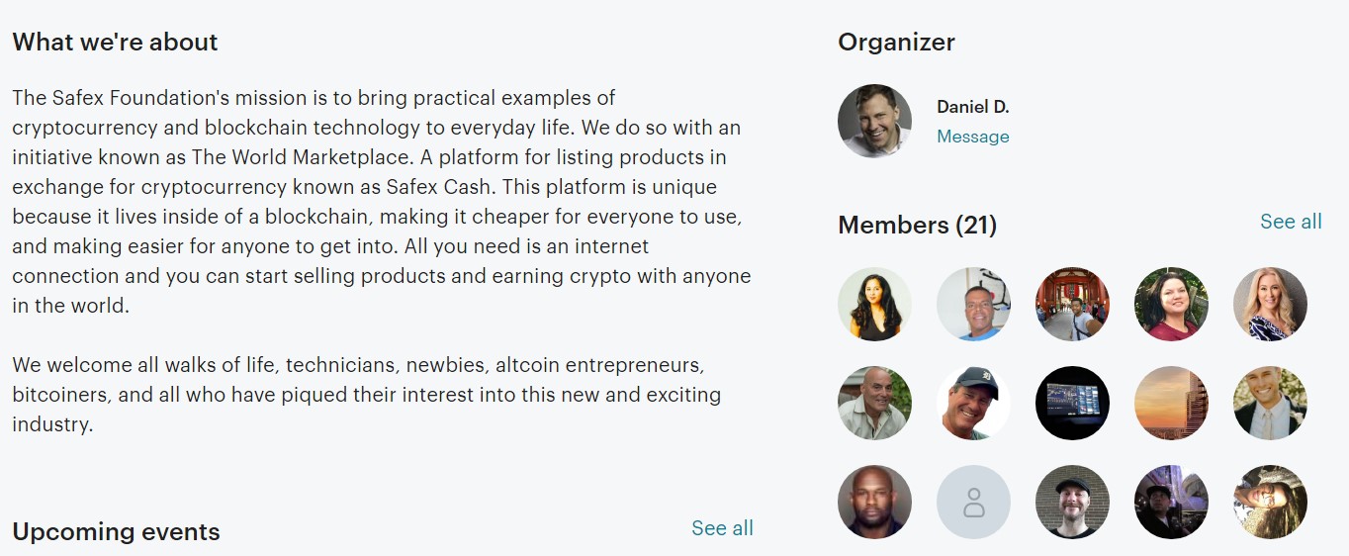Click the organizer Daniel D. profile photo

pos(874,121)
